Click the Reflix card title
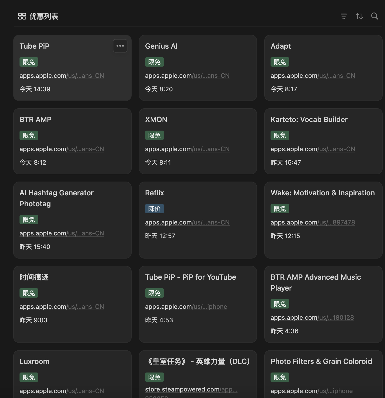 pos(155,193)
